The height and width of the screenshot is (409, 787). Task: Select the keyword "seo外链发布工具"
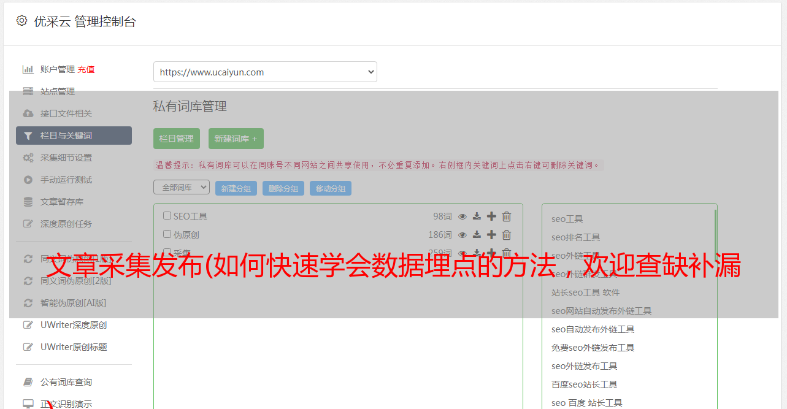585,366
